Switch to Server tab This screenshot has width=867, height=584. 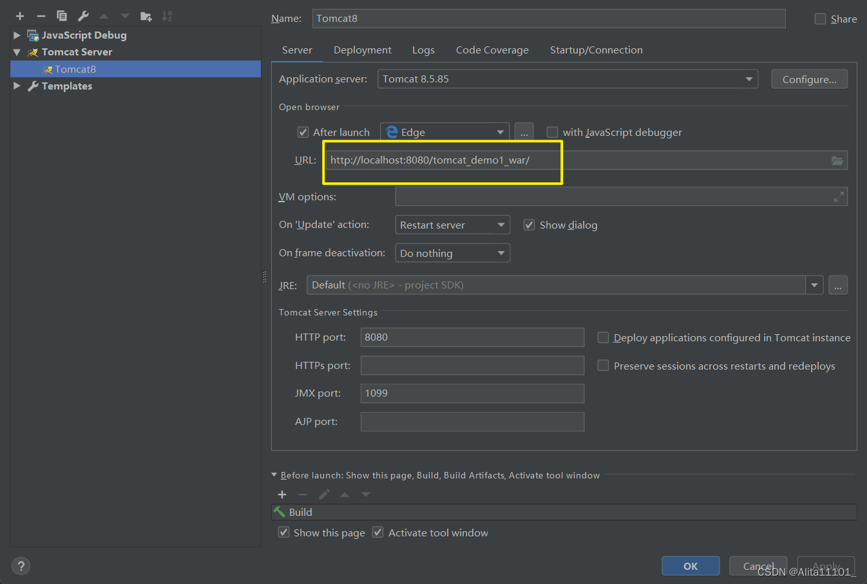[x=297, y=50]
